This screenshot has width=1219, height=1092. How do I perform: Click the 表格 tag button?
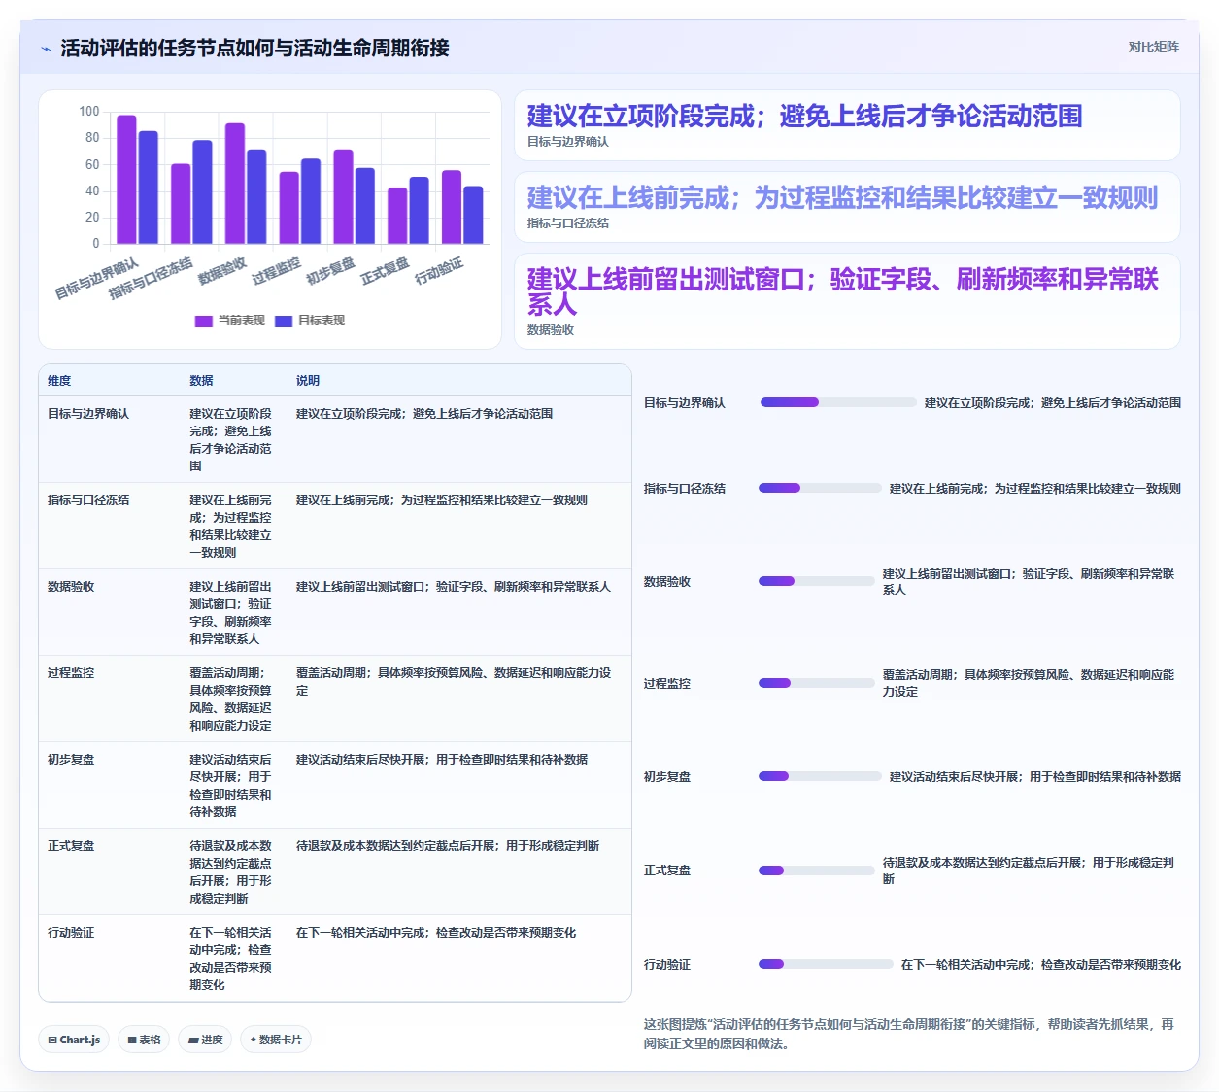(144, 1040)
